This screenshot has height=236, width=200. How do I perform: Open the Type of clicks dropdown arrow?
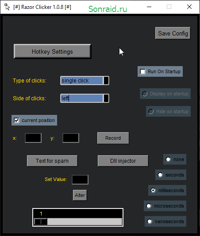pos(106,81)
